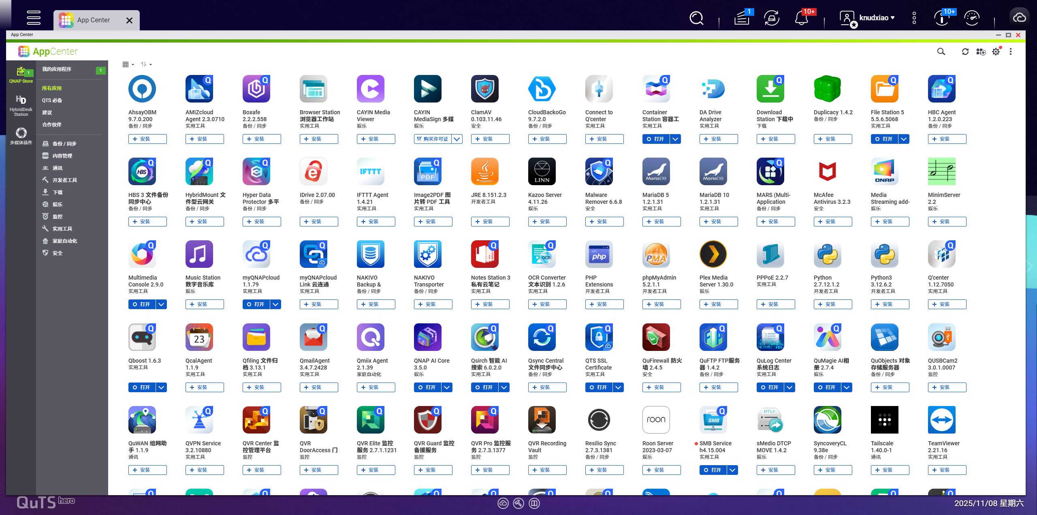Open the notifications bell in top bar
1037x515 pixels.
tap(801, 18)
